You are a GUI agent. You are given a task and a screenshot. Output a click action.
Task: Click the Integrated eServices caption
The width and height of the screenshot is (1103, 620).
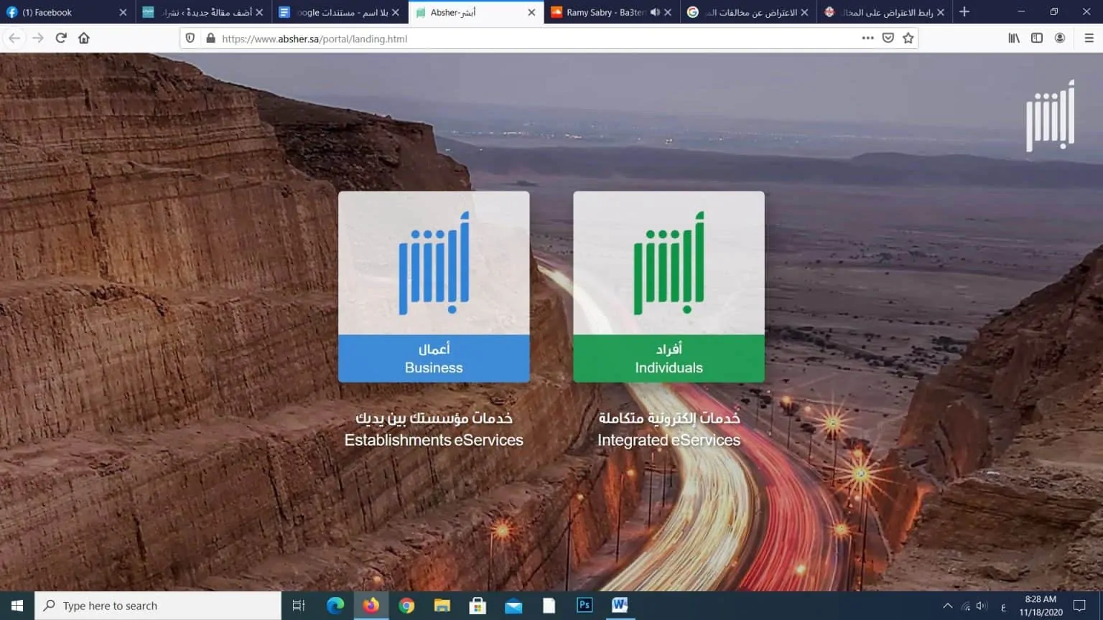669,440
